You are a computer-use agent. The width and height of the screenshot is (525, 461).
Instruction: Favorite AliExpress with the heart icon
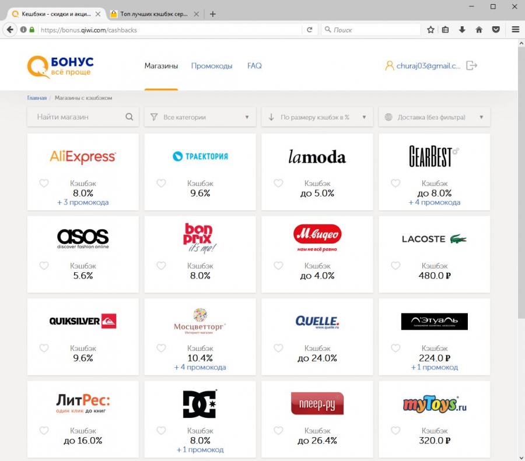pyautogui.click(x=44, y=184)
